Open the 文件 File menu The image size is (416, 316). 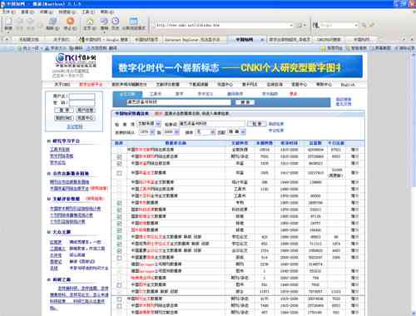tap(9, 12)
